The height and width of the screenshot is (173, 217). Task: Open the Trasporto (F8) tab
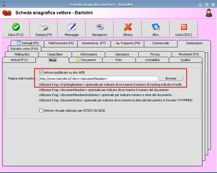(x=127, y=43)
